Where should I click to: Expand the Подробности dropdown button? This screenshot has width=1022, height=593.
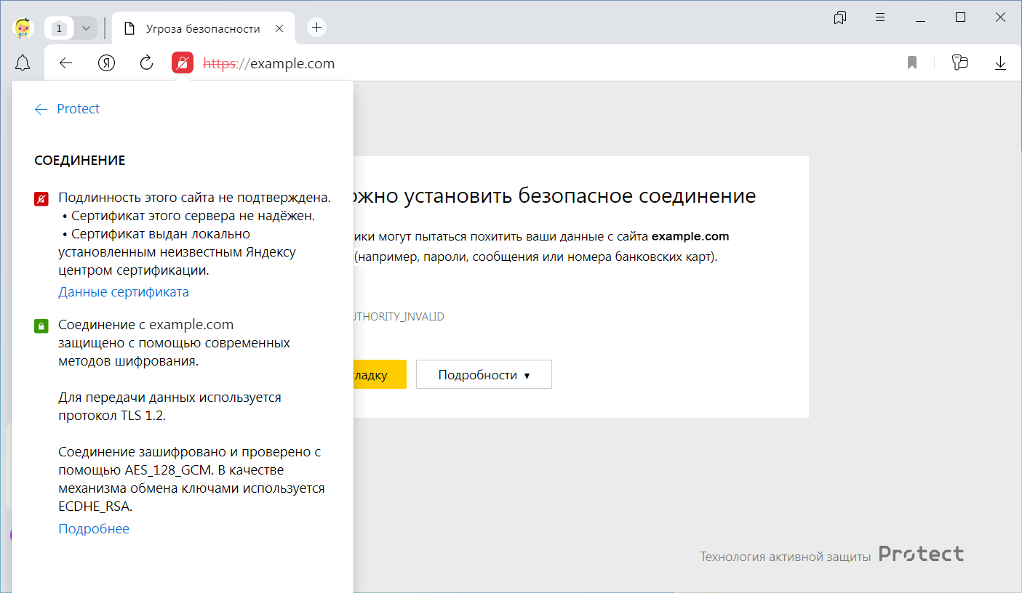[484, 375]
